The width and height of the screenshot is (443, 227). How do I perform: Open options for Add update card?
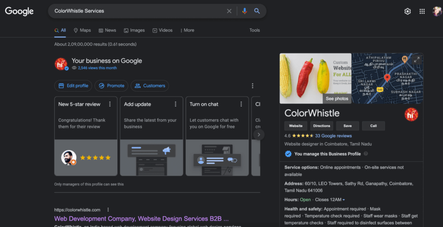tap(176, 104)
